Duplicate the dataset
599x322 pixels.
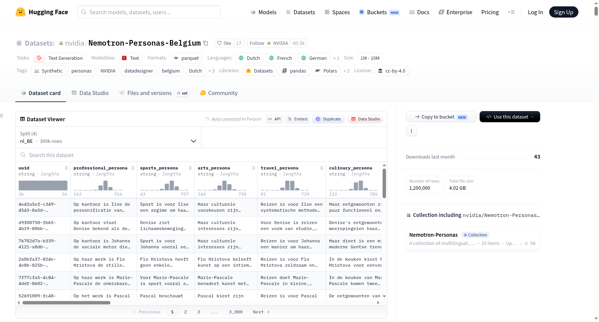(x=328, y=119)
